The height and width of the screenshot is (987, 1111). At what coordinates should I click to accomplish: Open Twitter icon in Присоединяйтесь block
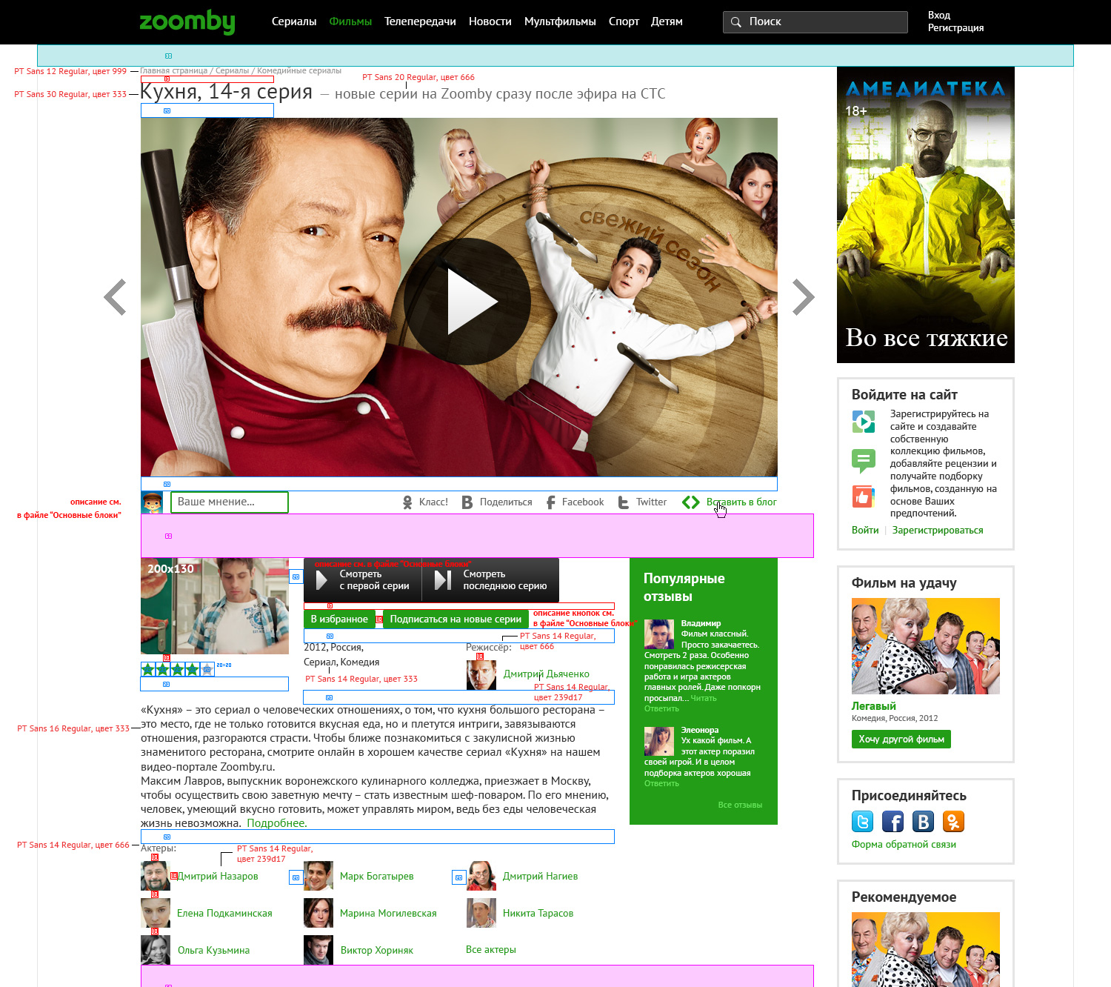(x=863, y=822)
